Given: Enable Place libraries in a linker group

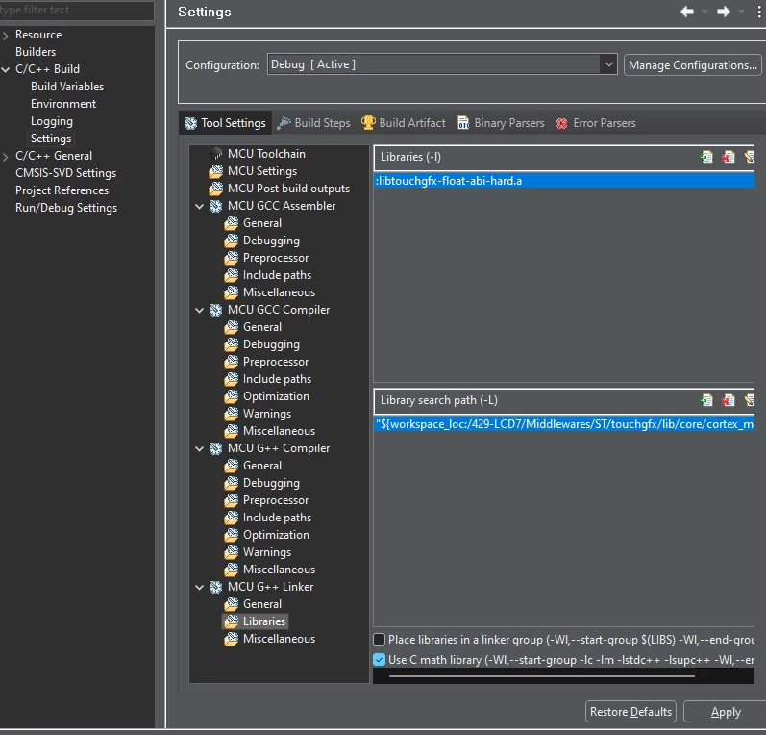Looking at the screenshot, I should tap(379, 640).
